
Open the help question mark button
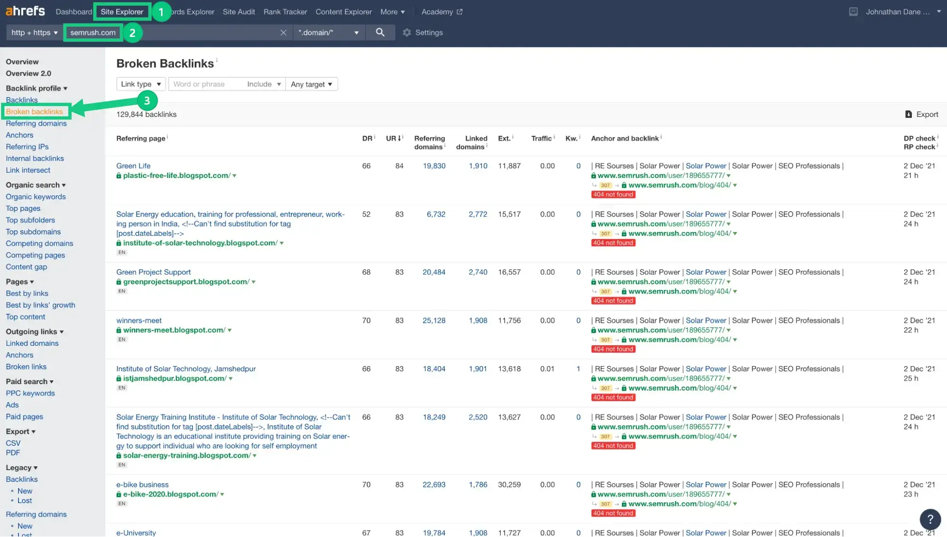pyautogui.click(x=930, y=519)
